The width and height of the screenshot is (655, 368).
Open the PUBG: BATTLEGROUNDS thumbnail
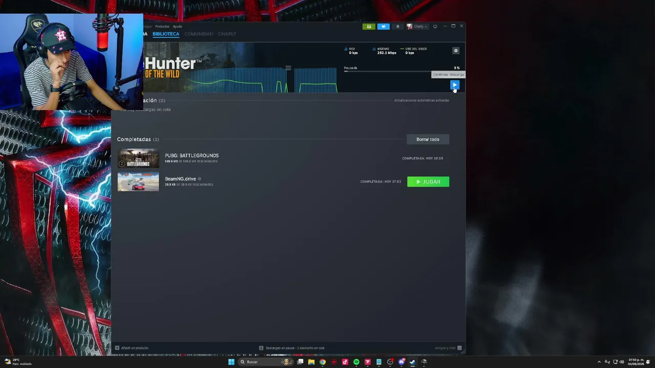[138, 158]
